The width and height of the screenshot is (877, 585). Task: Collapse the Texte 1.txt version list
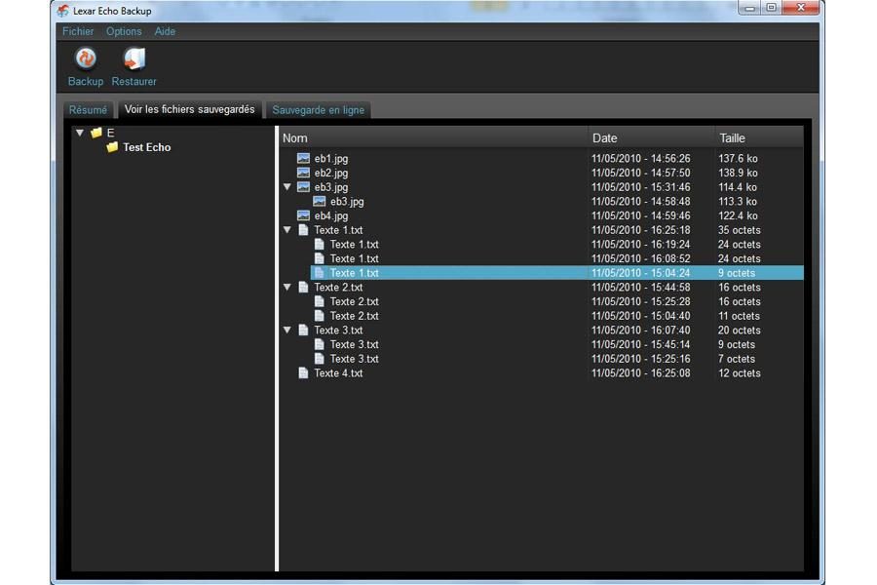286,230
